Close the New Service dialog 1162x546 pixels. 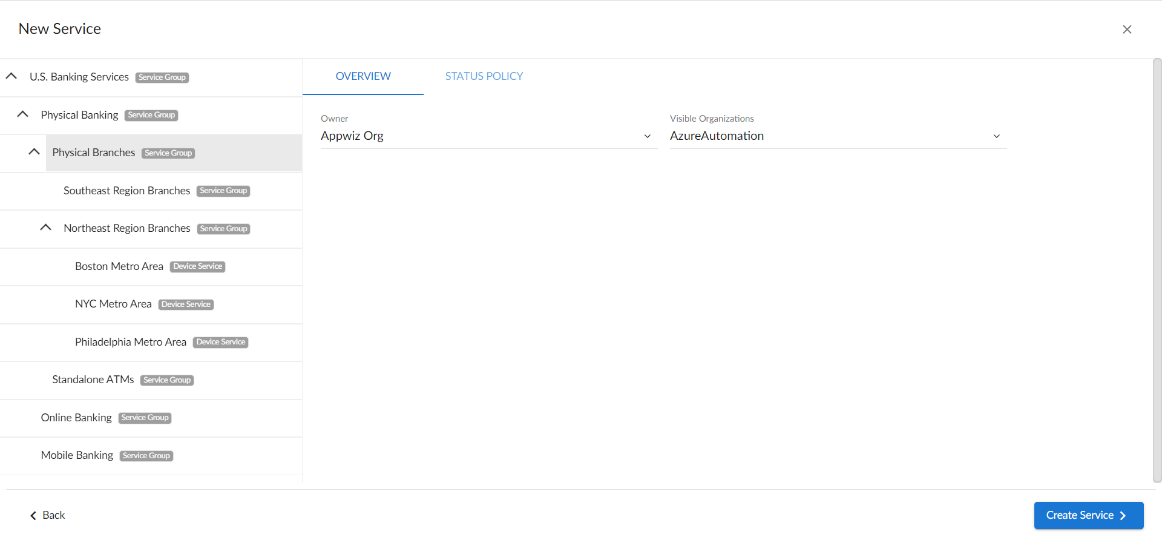(1126, 29)
